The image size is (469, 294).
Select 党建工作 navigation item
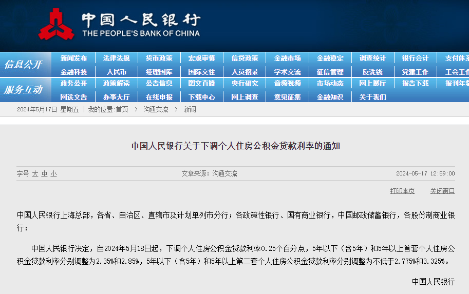point(416,72)
